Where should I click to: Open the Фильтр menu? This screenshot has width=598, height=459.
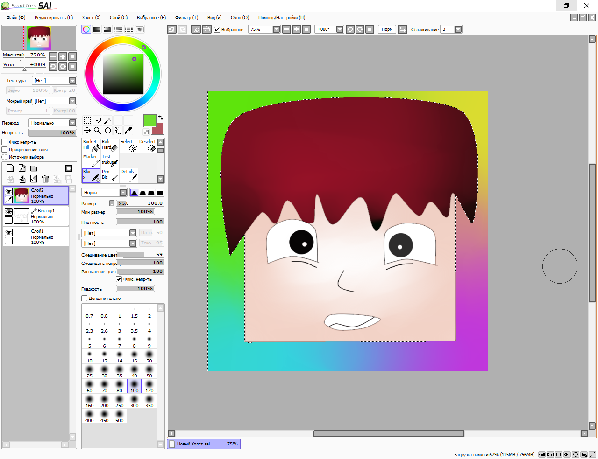[186, 18]
